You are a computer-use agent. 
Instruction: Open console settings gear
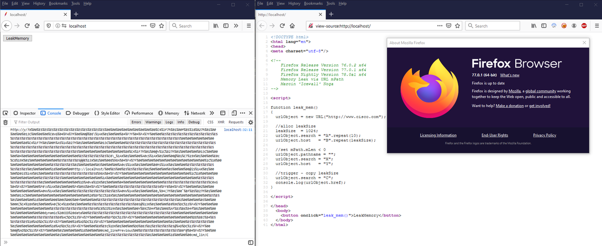click(251, 122)
